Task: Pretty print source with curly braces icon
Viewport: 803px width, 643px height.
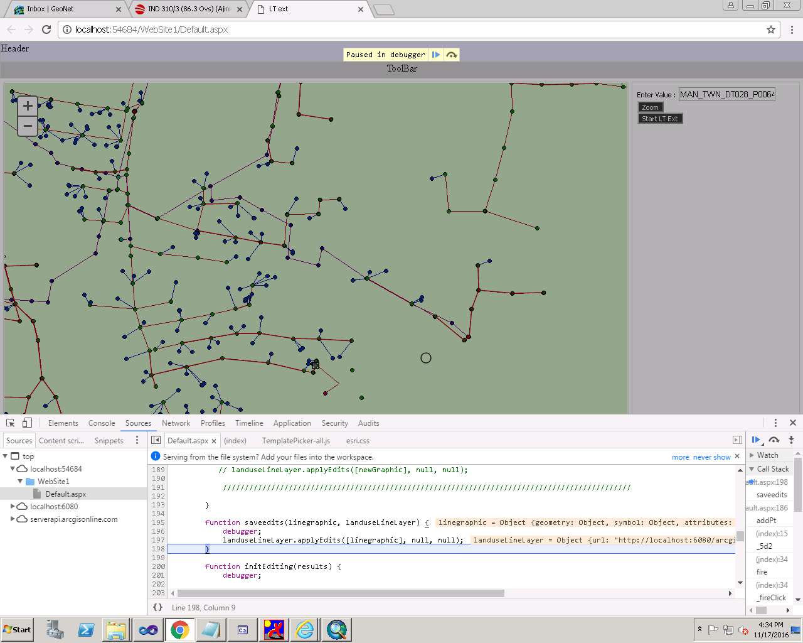Action: click(158, 607)
